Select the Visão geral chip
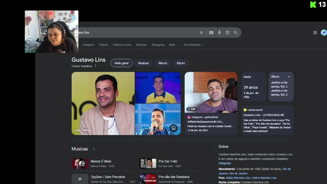This screenshot has height=184, width=327. click(x=121, y=63)
